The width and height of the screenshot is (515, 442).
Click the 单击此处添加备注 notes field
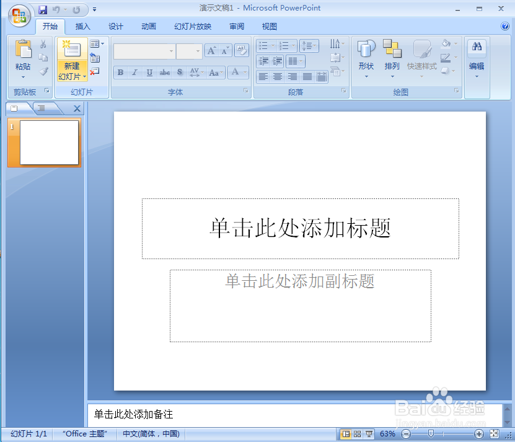[294, 414]
